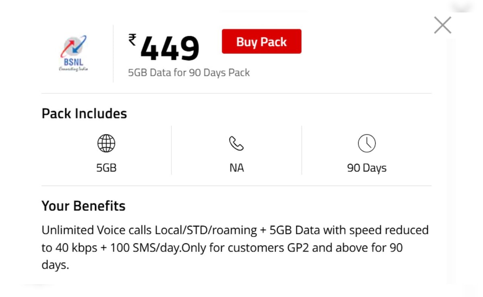Click the BSNL logo
Image resolution: width=483 pixels, height=297 pixels.
point(73,54)
